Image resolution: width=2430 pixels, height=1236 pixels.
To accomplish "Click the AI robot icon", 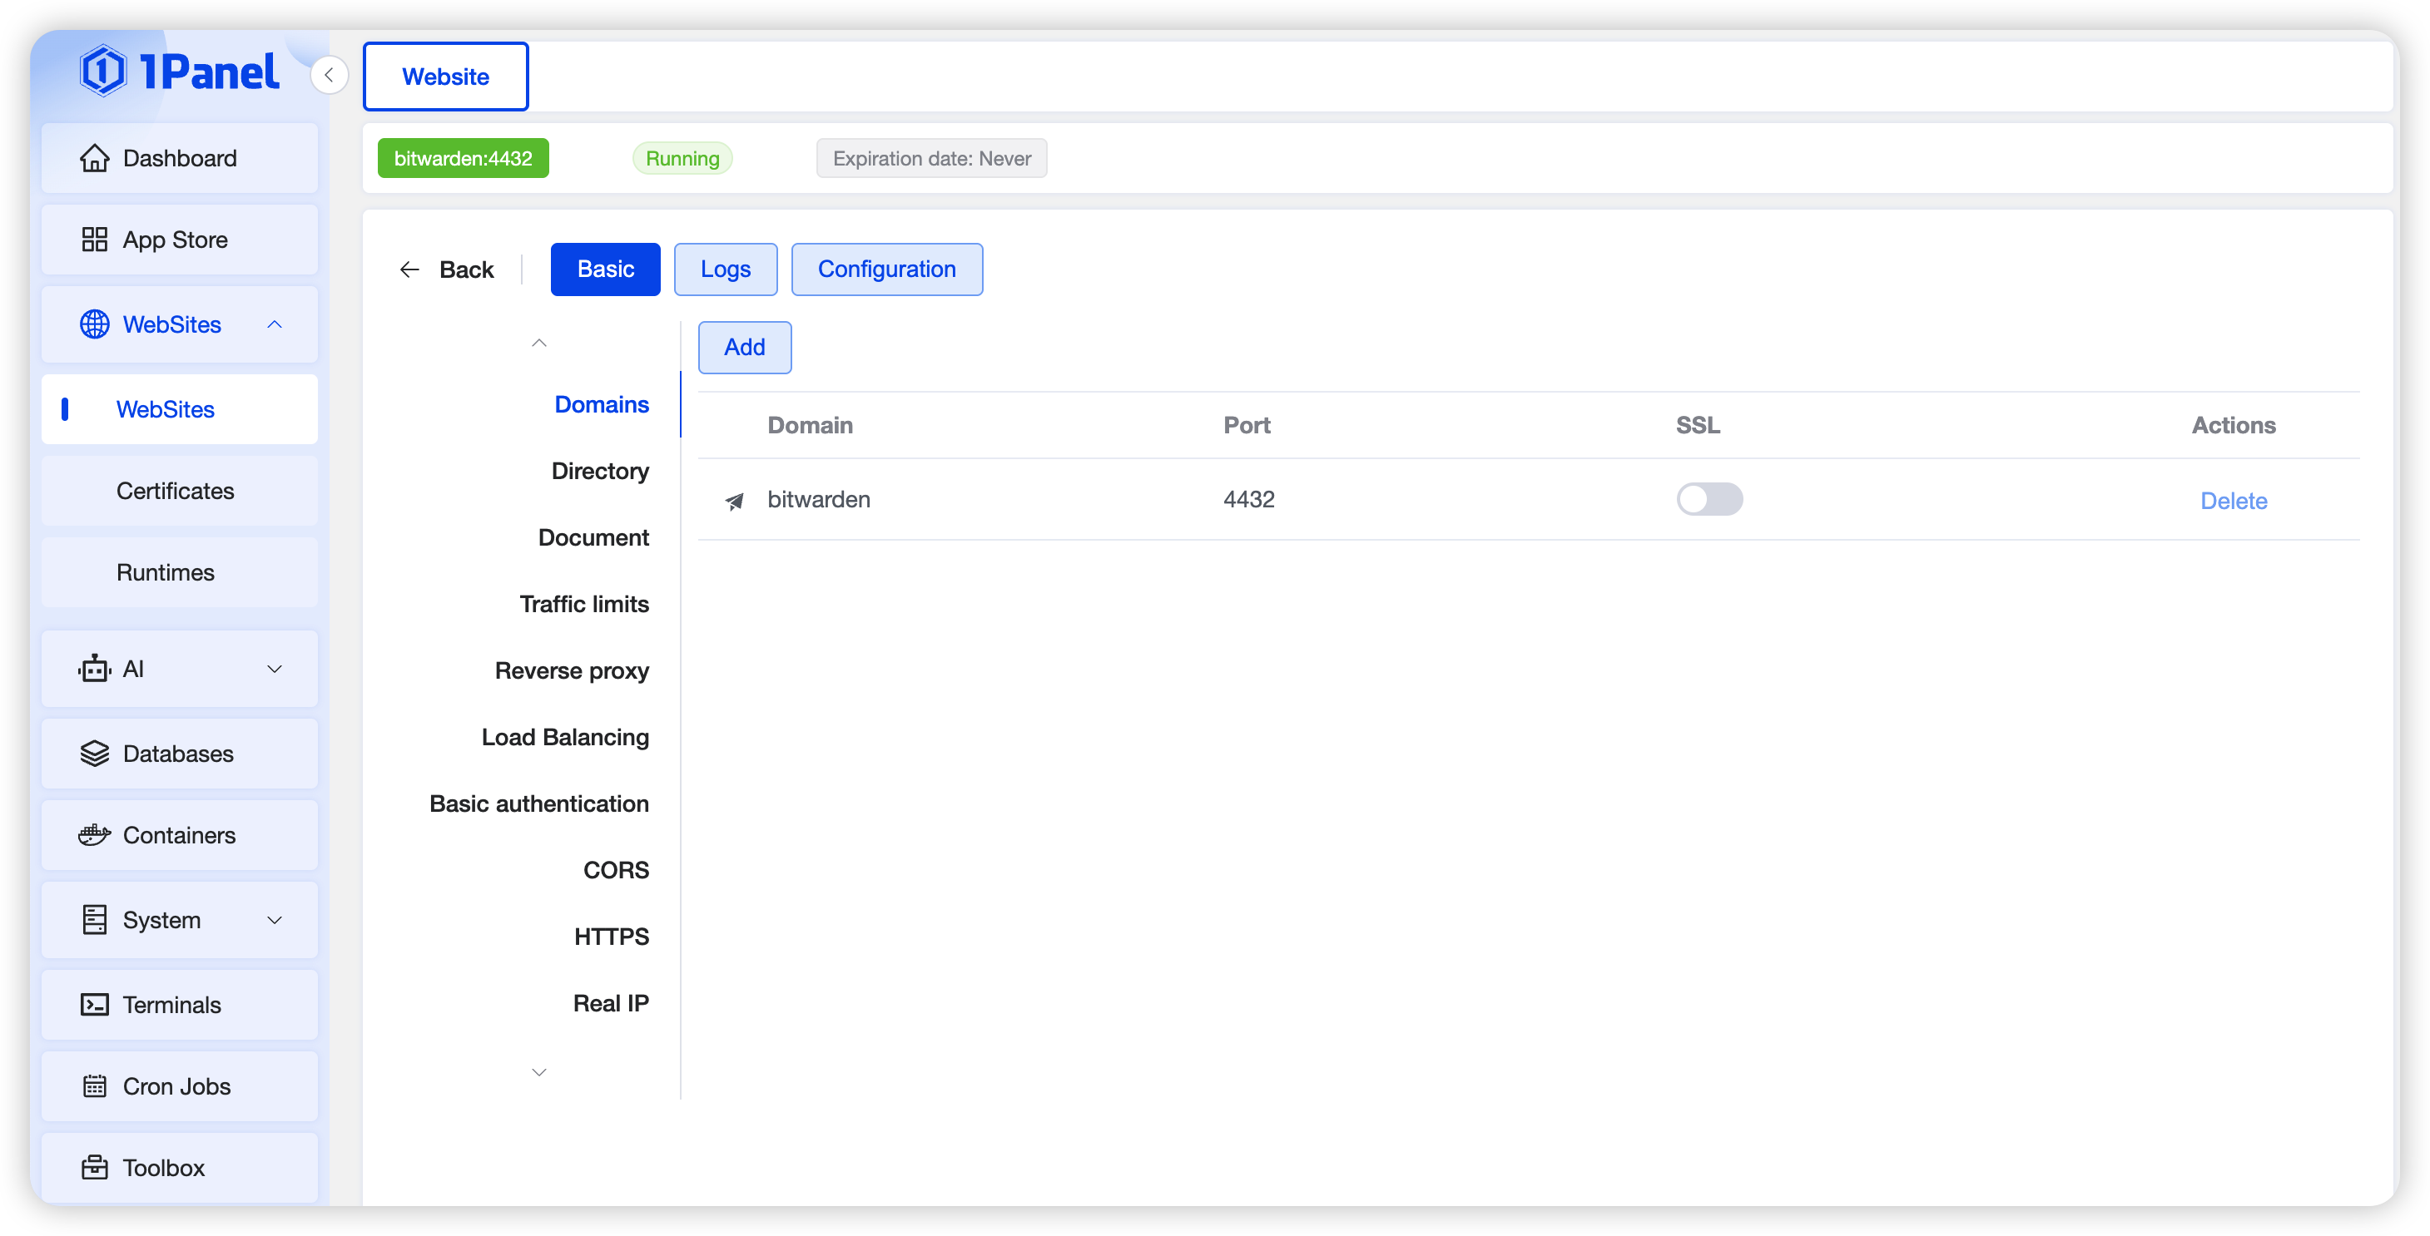I will [94, 669].
